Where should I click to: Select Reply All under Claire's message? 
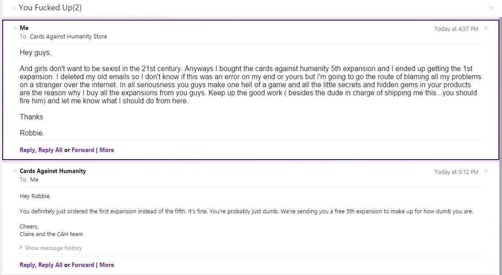[50, 265]
